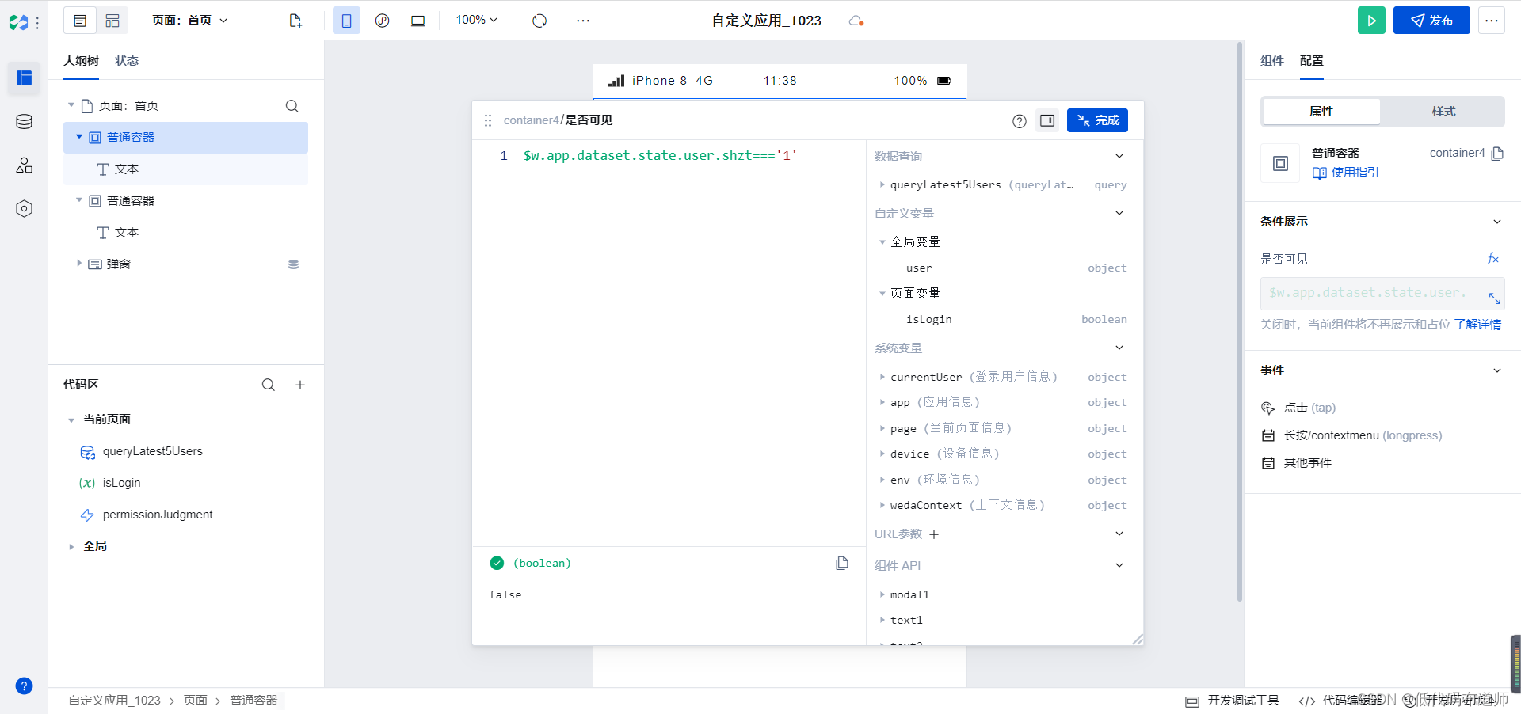Image resolution: width=1521 pixels, height=714 pixels.
Task: Search in the 代码区 code area
Action: [269, 385]
